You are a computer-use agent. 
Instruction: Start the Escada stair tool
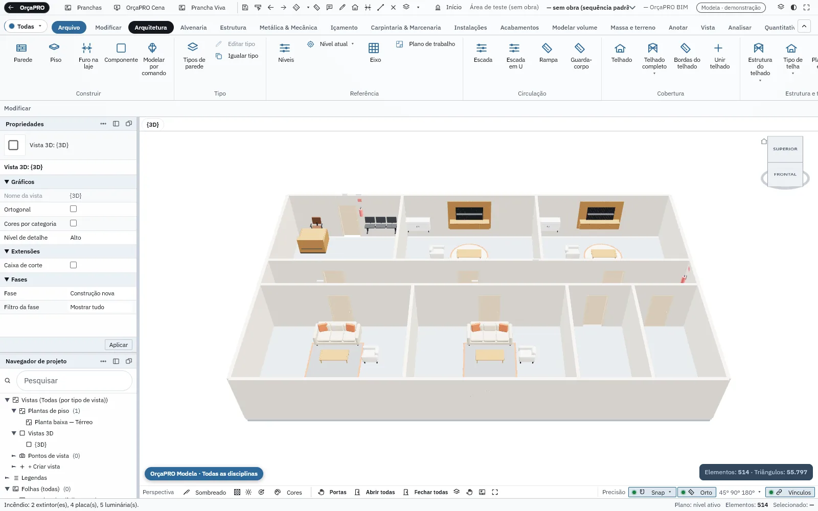(482, 53)
